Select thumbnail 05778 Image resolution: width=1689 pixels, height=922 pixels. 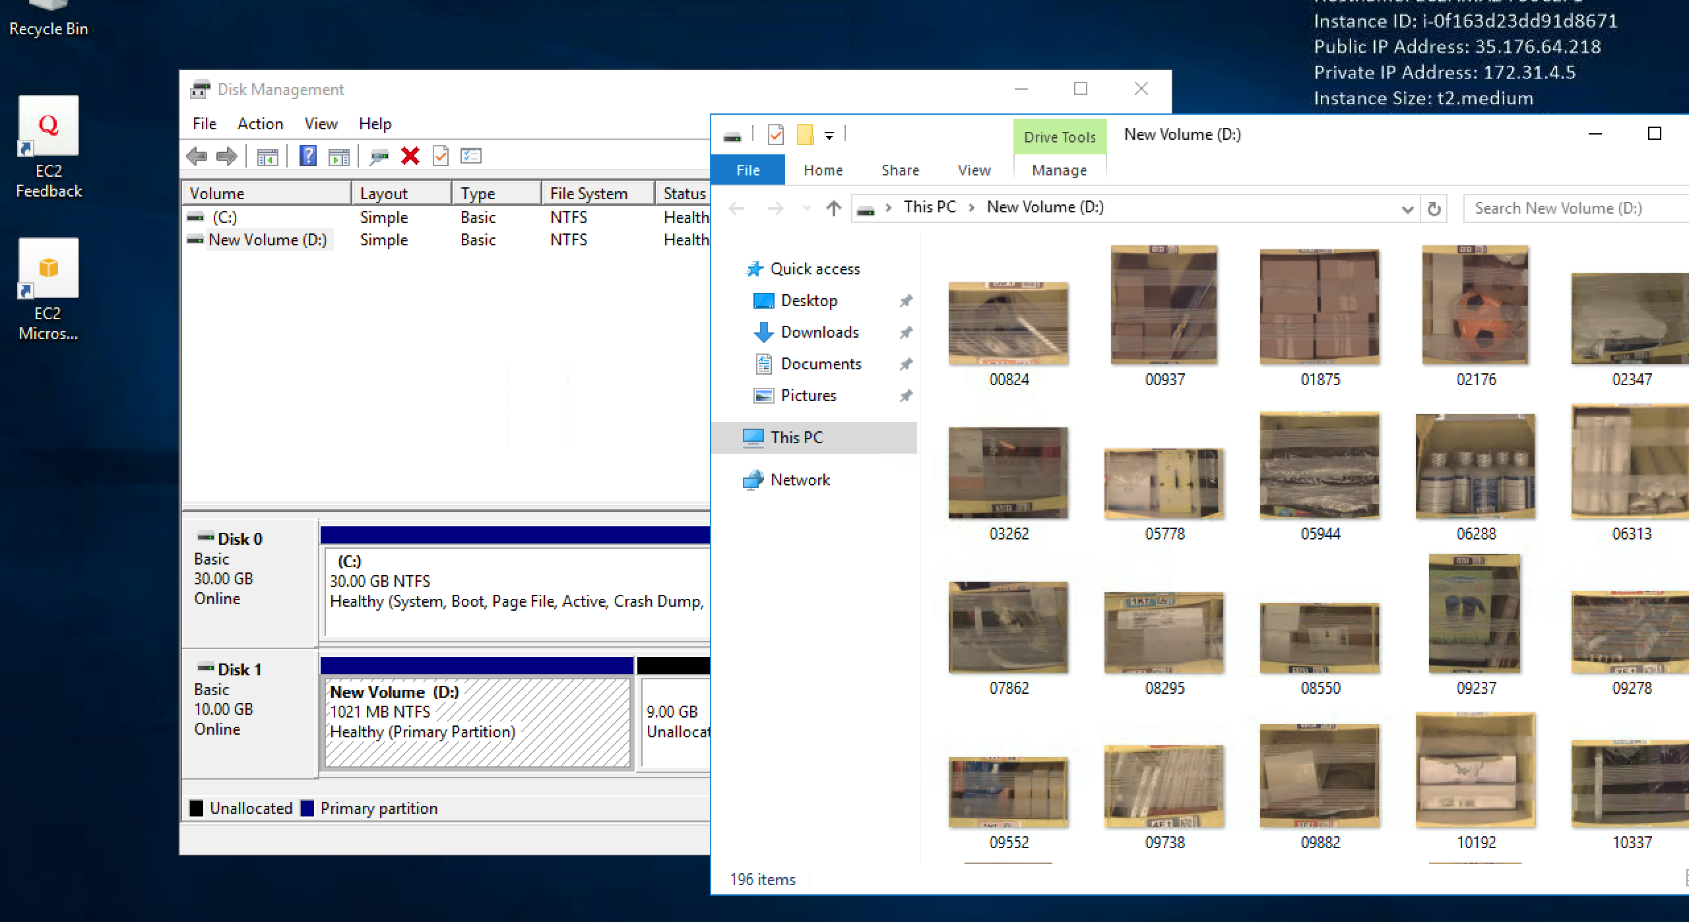tap(1164, 483)
